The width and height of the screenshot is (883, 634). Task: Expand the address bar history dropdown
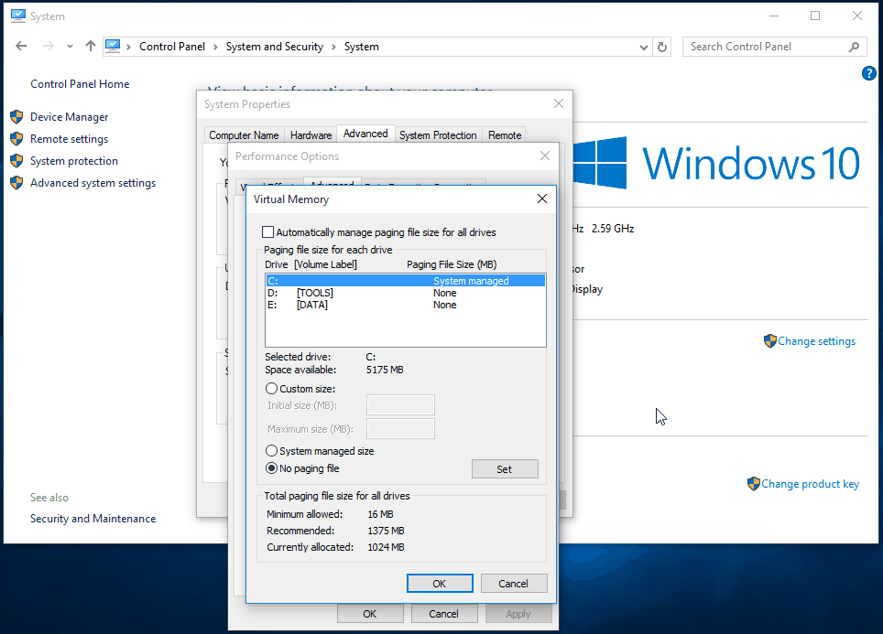pyautogui.click(x=644, y=48)
